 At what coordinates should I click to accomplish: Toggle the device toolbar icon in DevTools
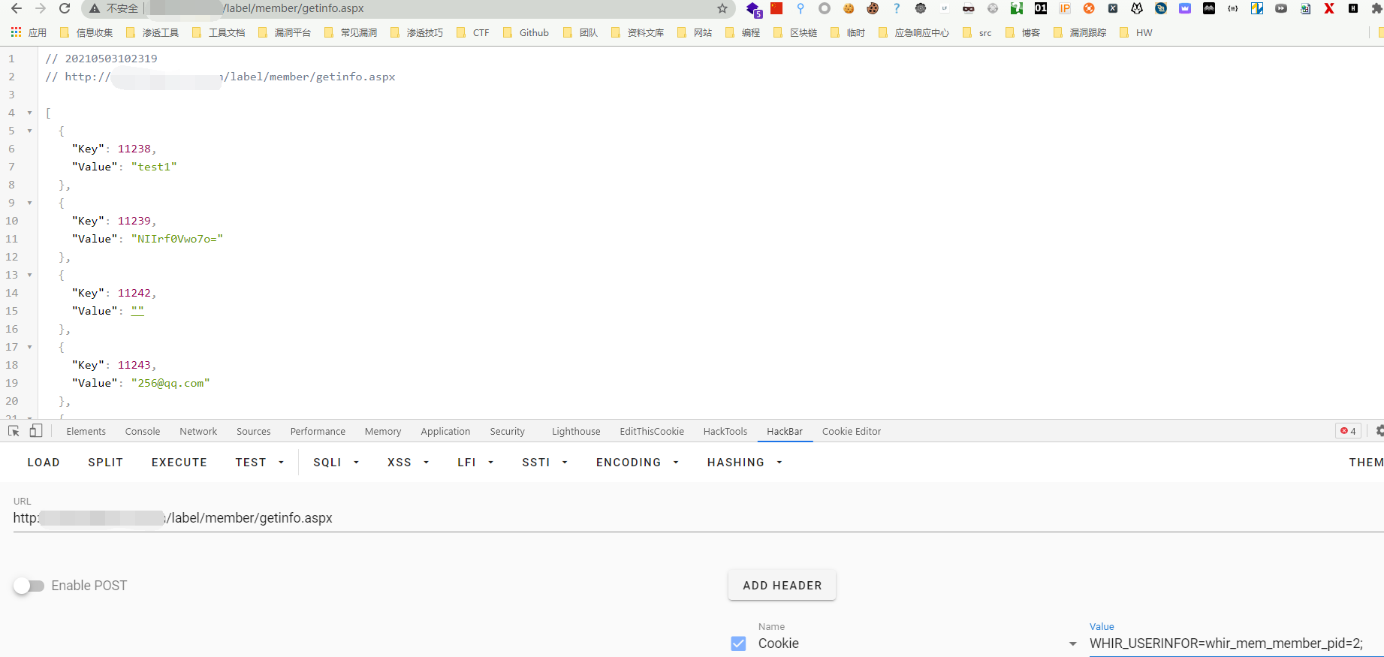35,431
